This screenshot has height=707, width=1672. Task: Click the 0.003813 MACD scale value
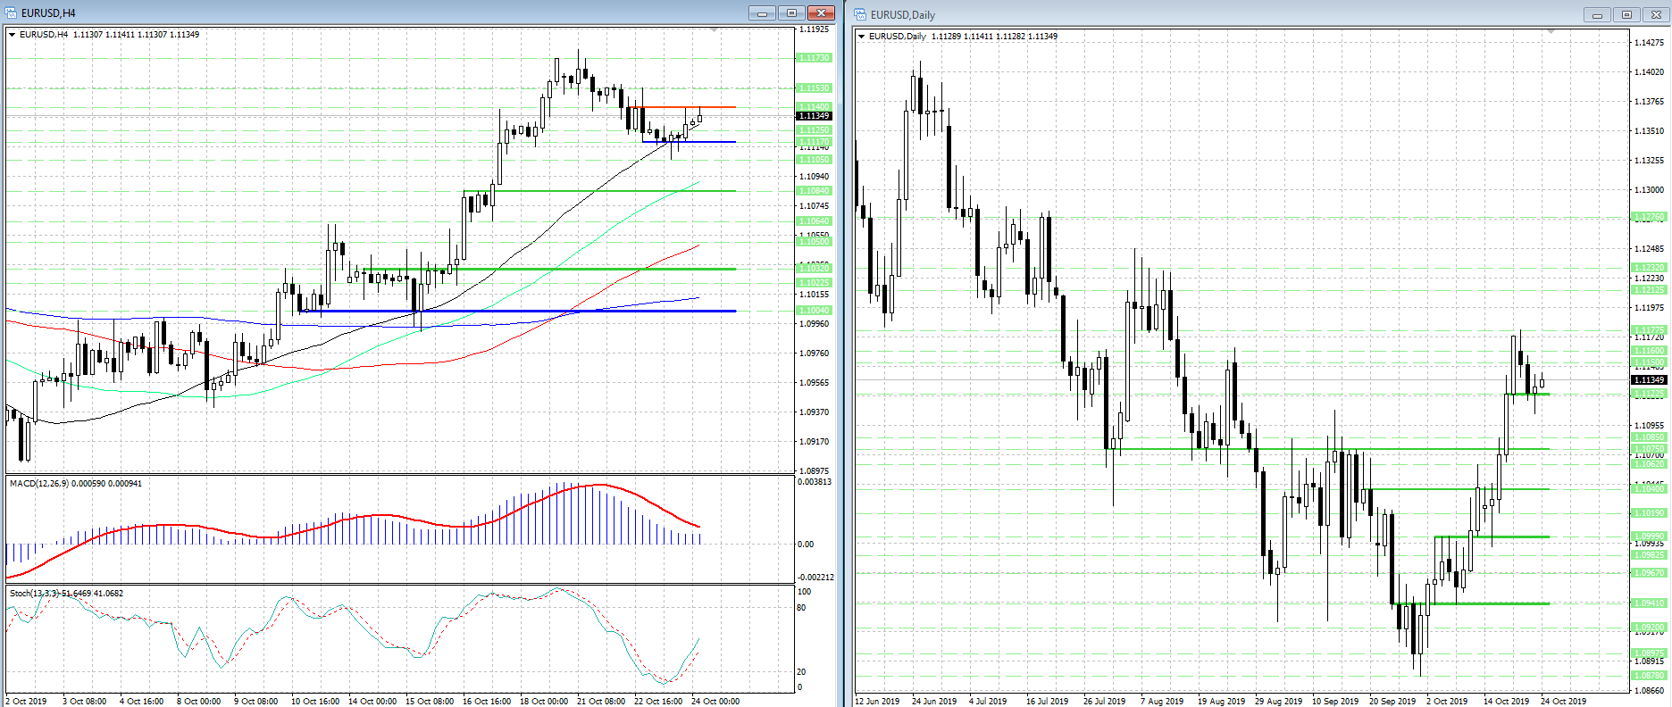[814, 482]
